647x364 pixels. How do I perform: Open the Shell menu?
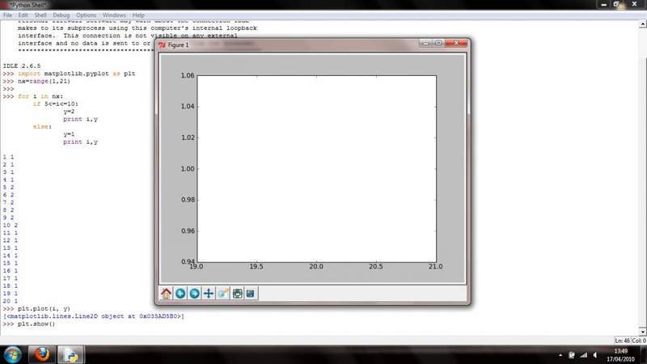tap(40, 15)
